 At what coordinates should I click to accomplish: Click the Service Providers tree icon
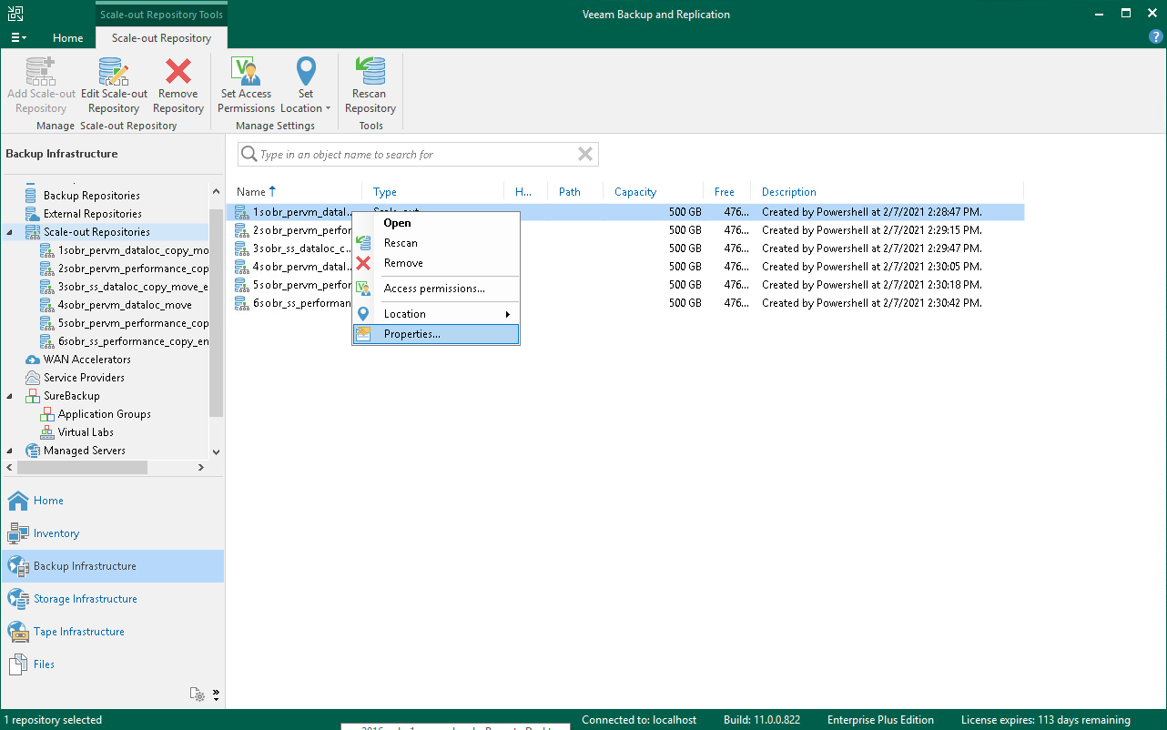(33, 378)
